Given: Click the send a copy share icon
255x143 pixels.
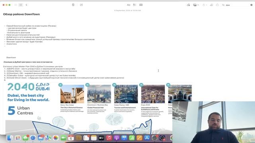Looking at the screenshot, I should [x=217, y=5].
